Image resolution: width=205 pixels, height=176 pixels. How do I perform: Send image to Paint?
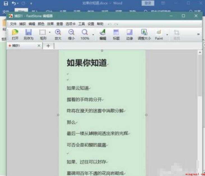[x=159, y=35]
